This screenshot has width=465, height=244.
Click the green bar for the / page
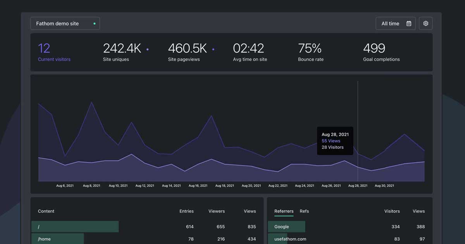click(x=75, y=226)
